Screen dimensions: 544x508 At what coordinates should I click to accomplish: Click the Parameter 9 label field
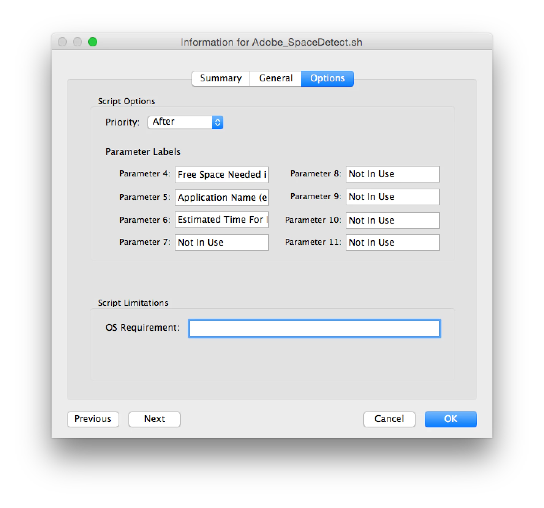(x=393, y=197)
